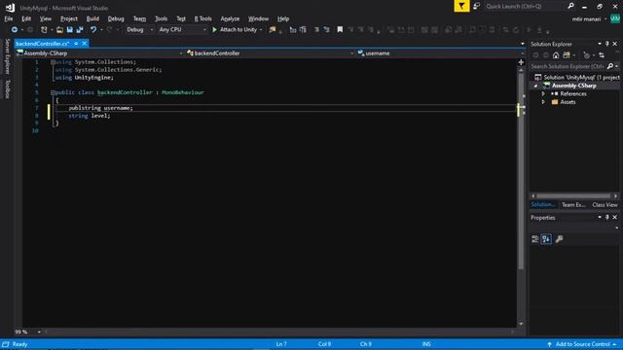
Task: Click the Quick Launch magnifier icon
Action: 570,6
